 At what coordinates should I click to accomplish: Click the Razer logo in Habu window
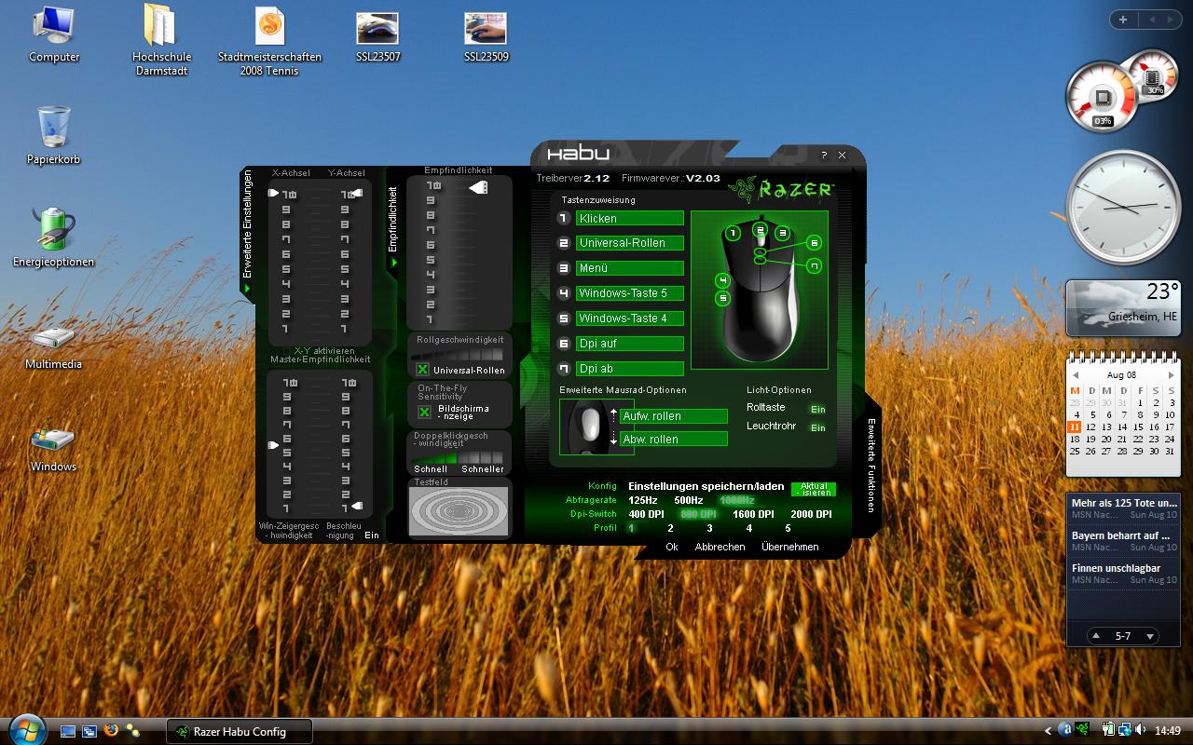pyautogui.click(x=781, y=189)
